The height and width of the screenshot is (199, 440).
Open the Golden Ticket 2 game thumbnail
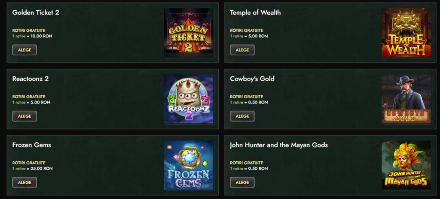point(189,33)
